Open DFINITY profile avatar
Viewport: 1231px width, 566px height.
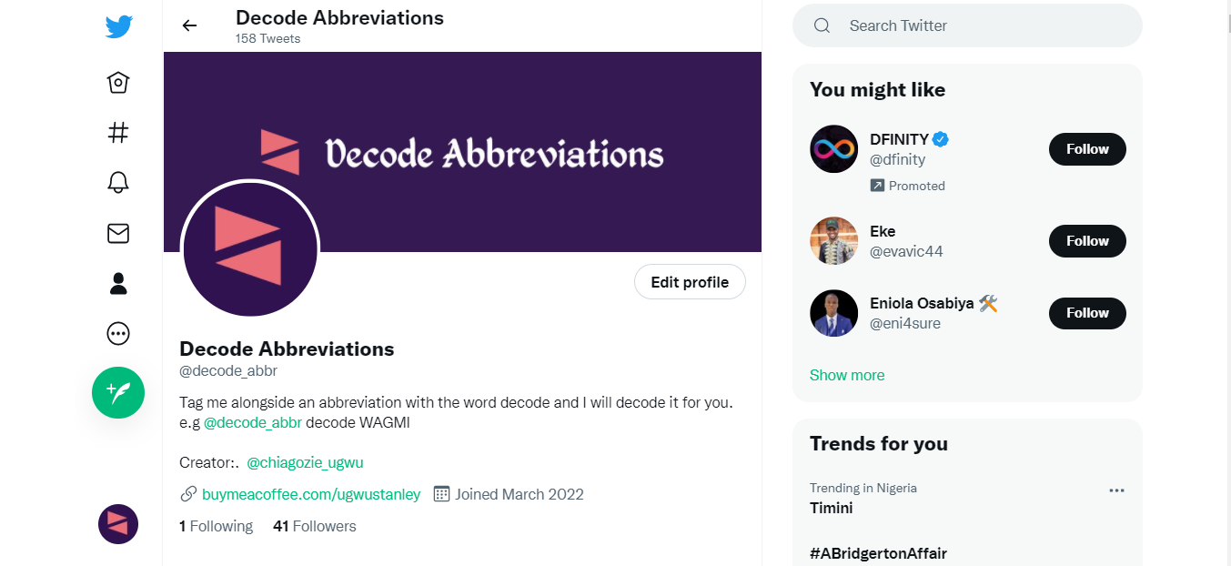point(834,149)
